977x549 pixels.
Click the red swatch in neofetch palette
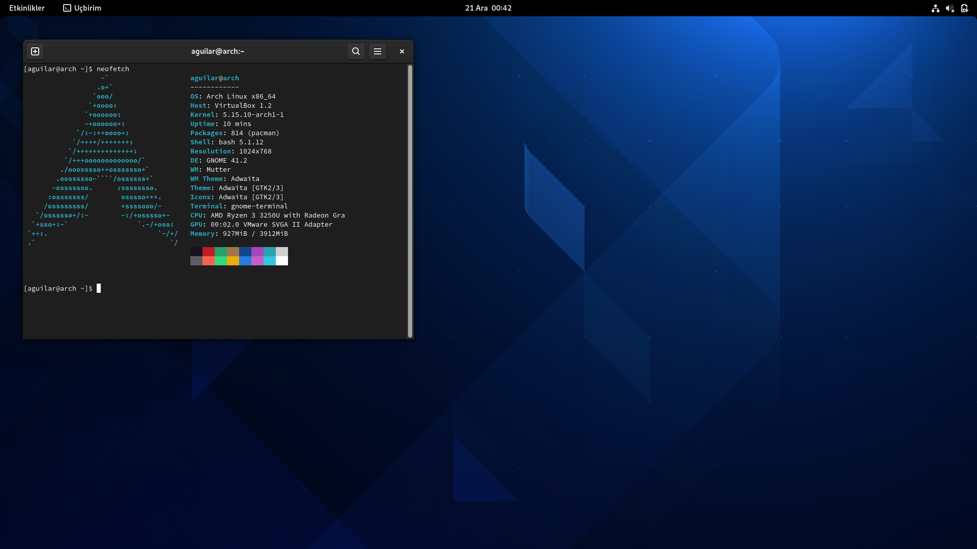click(x=209, y=252)
